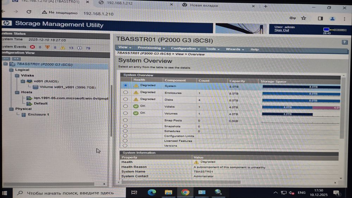Image resolution: width=352 pixels, height=198 pixels.
Task: Click the Vdisks row storage space bar
Action: (x=301, y=107)
